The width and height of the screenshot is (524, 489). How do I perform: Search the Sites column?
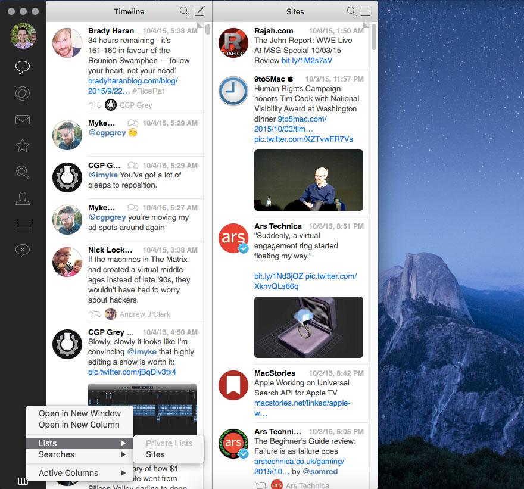point(351,11)
